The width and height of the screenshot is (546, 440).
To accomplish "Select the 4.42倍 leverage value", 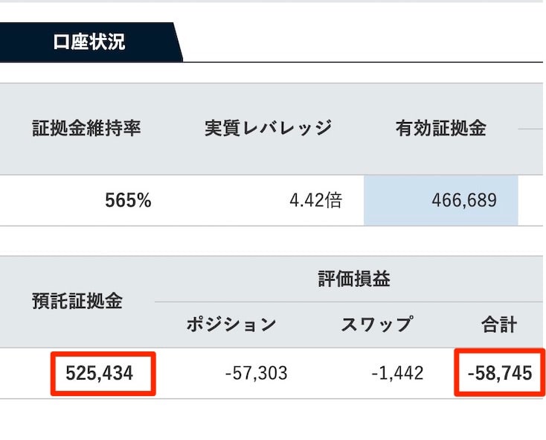I will tap(316, 200).
